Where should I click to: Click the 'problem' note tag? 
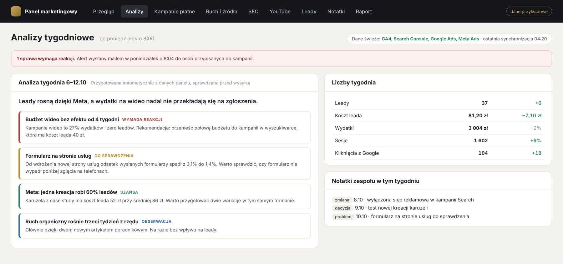(343, 216)
